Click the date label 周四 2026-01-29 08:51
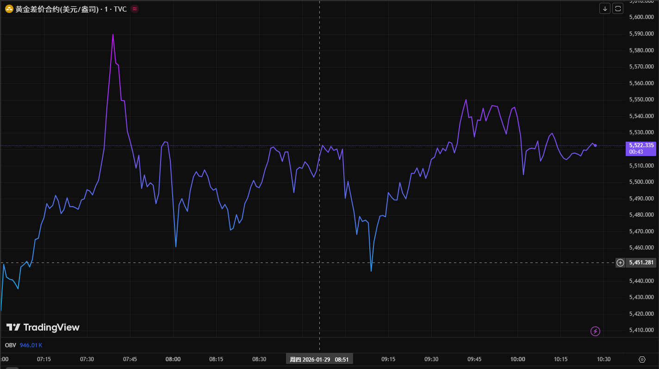 pyautogui.click(x=319, y=358)
